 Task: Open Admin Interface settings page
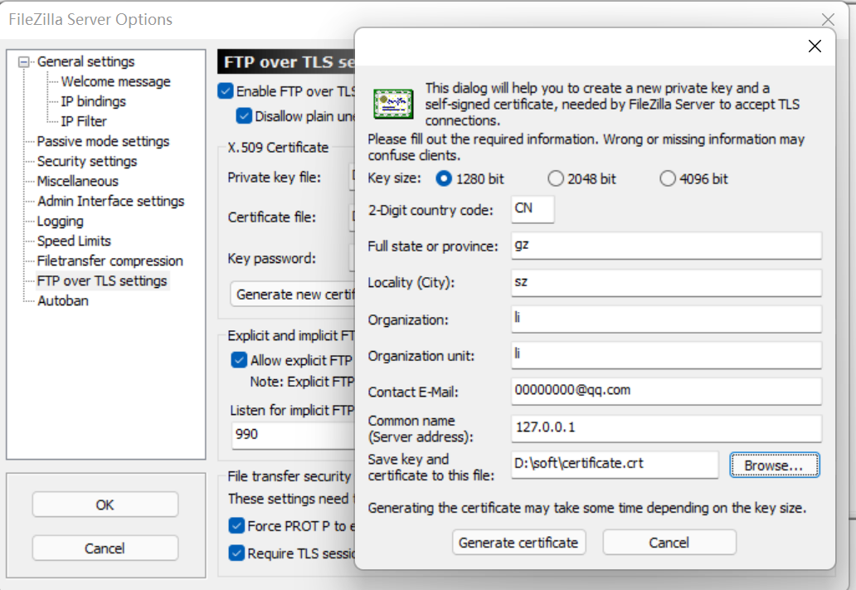(111, 201)
